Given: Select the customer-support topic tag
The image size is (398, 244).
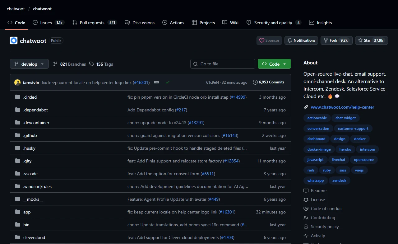Looking at the screenshot, I should coord(353,129).
